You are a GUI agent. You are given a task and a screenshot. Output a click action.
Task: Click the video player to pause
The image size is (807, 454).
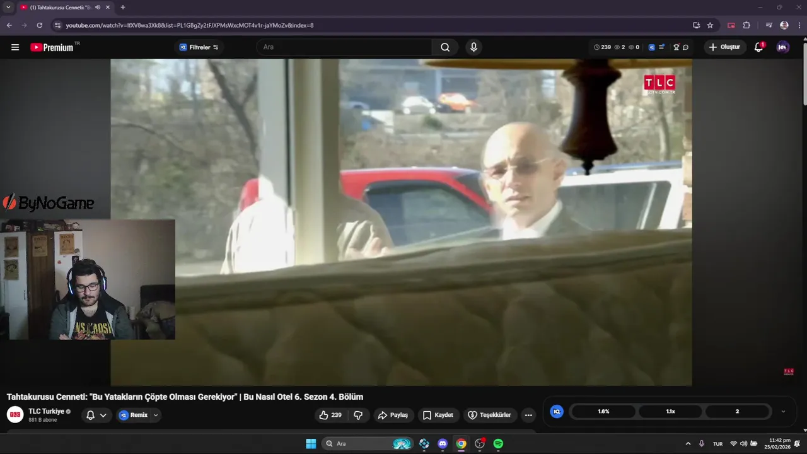point(401,222)
